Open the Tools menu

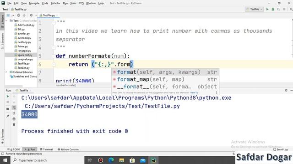click(73, 3)
